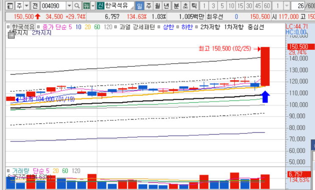This screenshot has width=315, height=190.
Task: Choose the 15-minute interval button
Action: point(240,6)
